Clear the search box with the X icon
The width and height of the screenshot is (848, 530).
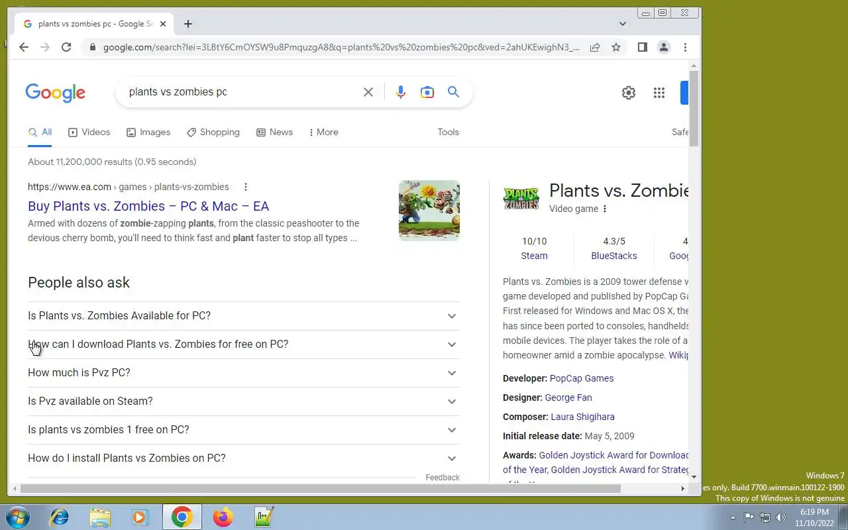click(368, 92)
